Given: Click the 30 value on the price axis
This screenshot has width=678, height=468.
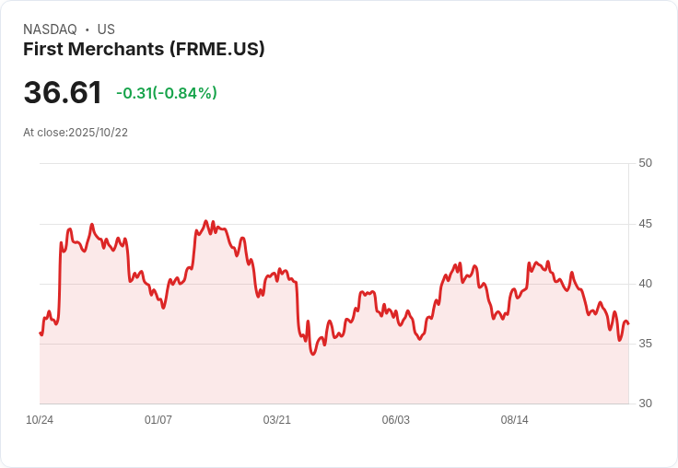Looking at the screenshot, I should tap(645, 404).
